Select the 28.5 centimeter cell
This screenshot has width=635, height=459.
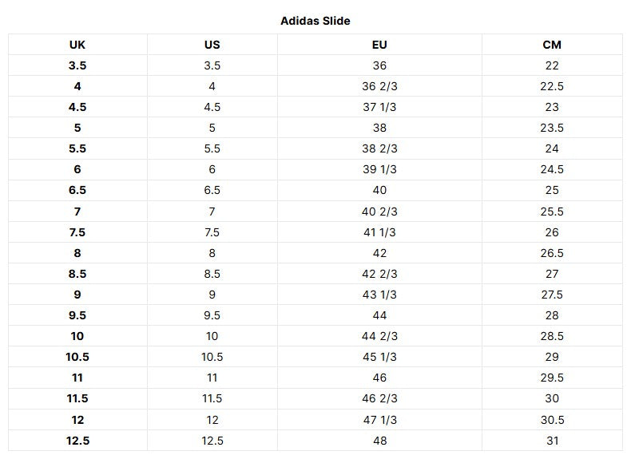click(x=552, y=336)
